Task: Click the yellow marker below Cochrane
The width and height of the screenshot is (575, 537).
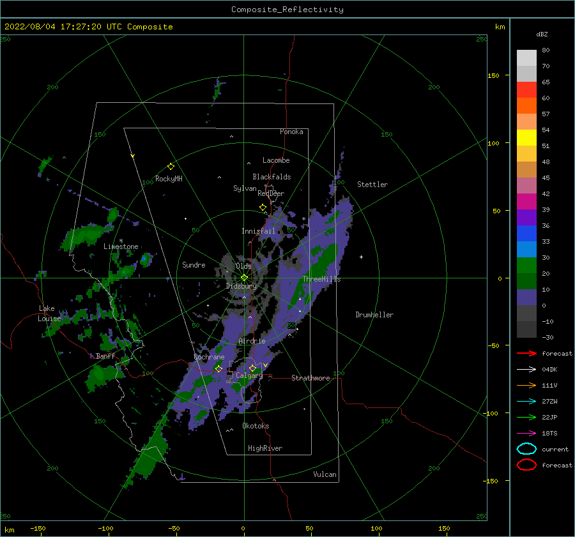Action: [218, 368]
